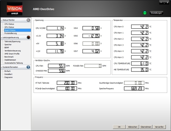Click the CPU-Kern 3 temperature value
This screenshot has width=171, height=131.
pos(140,45)
